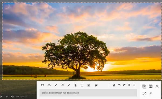Image resolution: width=162 pixels, height=99 pixels.
Task: Play the video
Action: 1,97
